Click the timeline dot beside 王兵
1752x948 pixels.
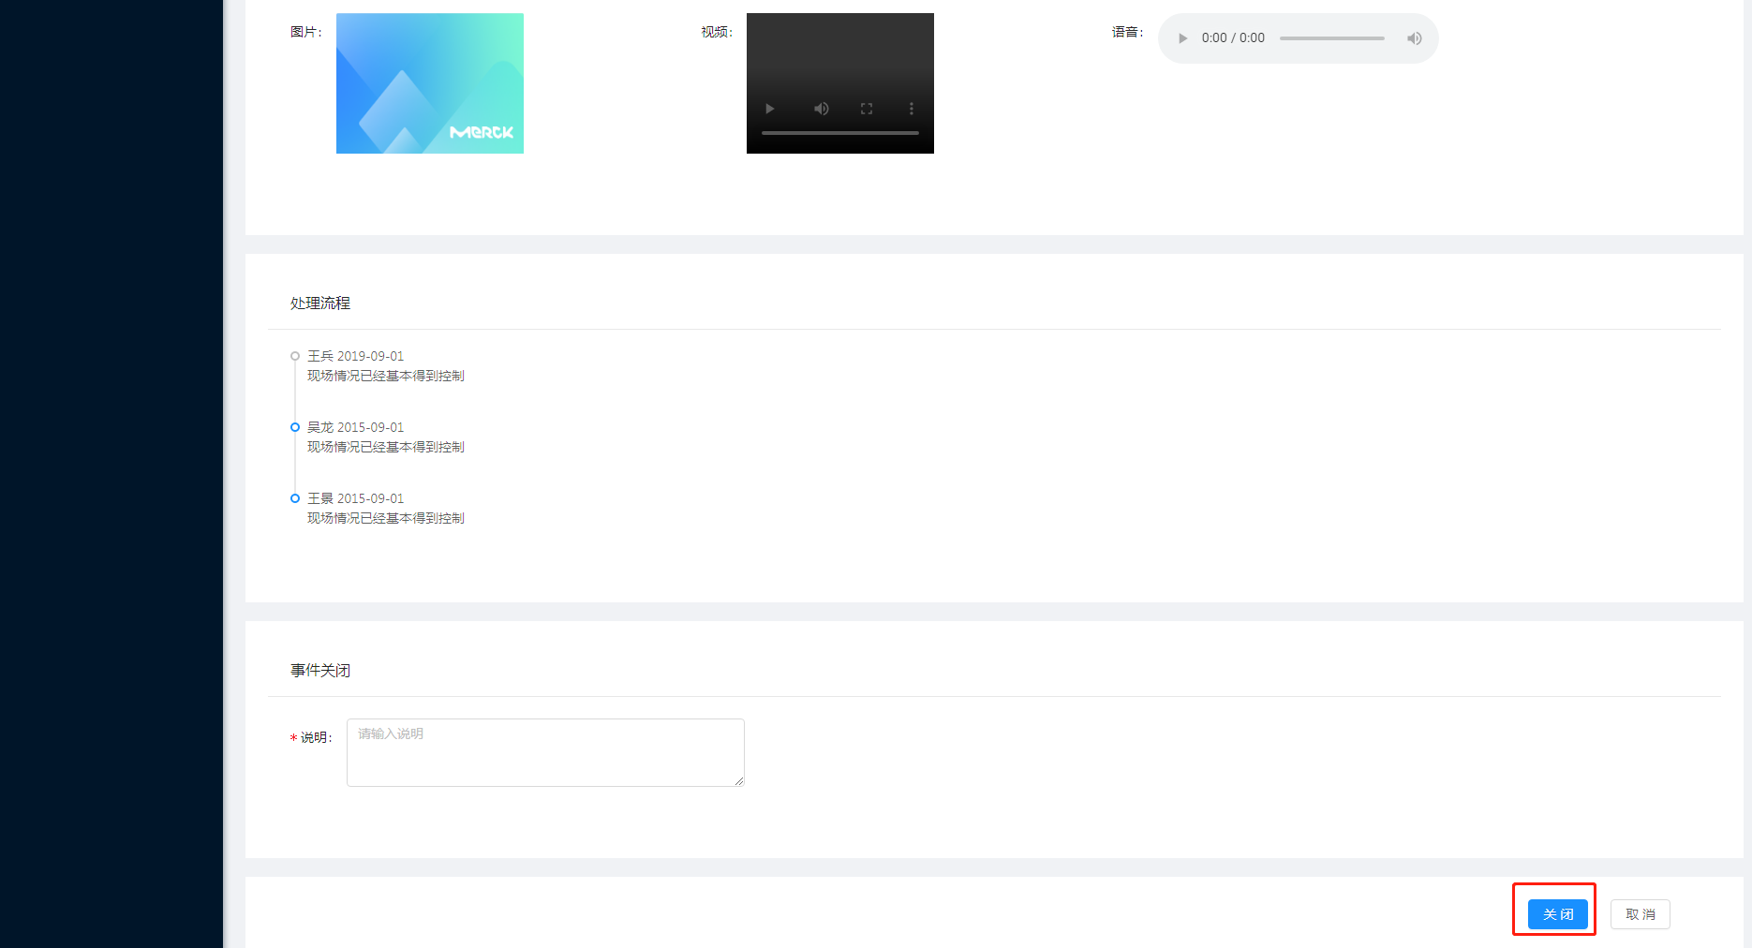[295, 356]
